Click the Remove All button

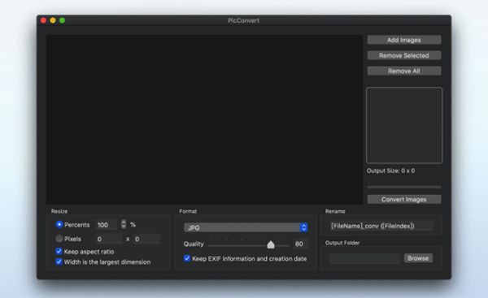(404, 71)
